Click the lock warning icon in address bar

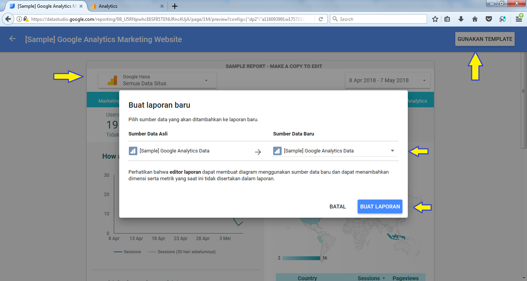point(26,19)
